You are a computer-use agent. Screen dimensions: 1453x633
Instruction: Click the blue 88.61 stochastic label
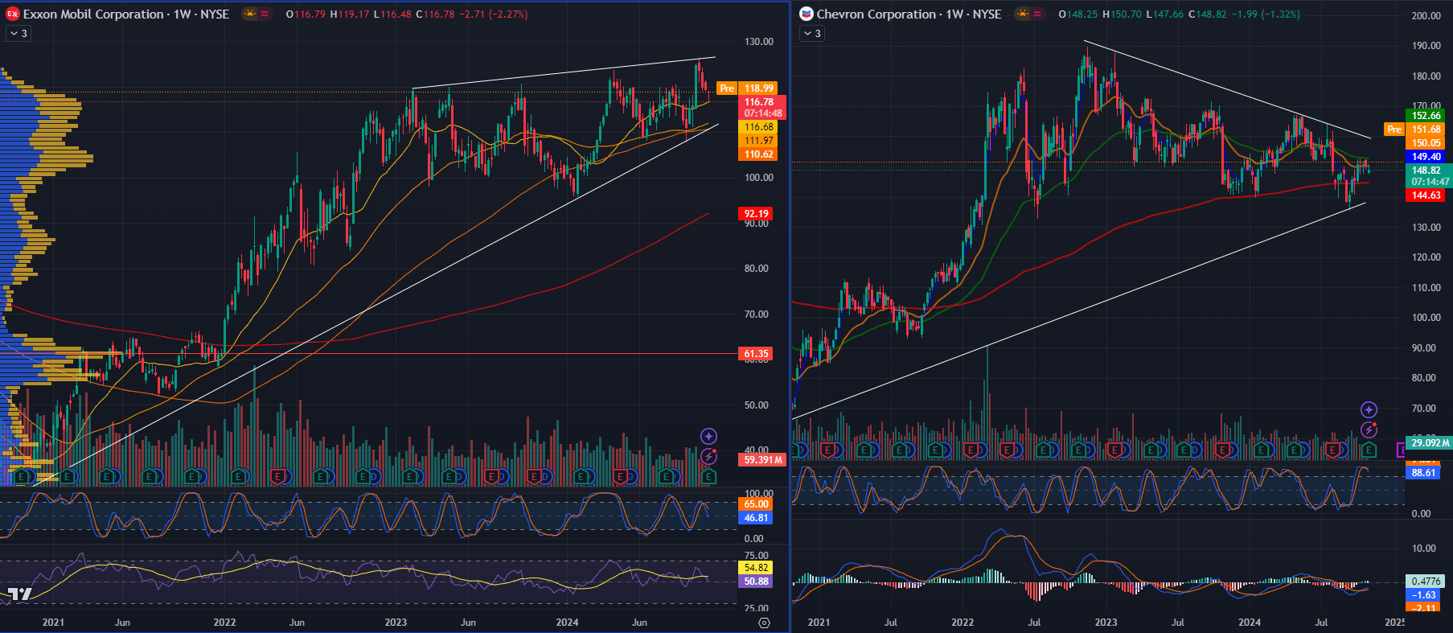click(1422, 473)
